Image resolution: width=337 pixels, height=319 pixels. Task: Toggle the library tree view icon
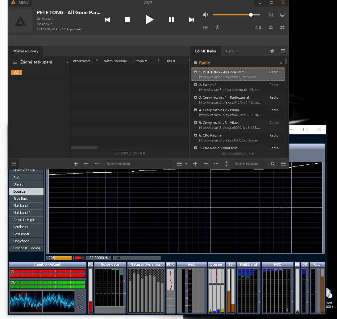tap(14, 164)
